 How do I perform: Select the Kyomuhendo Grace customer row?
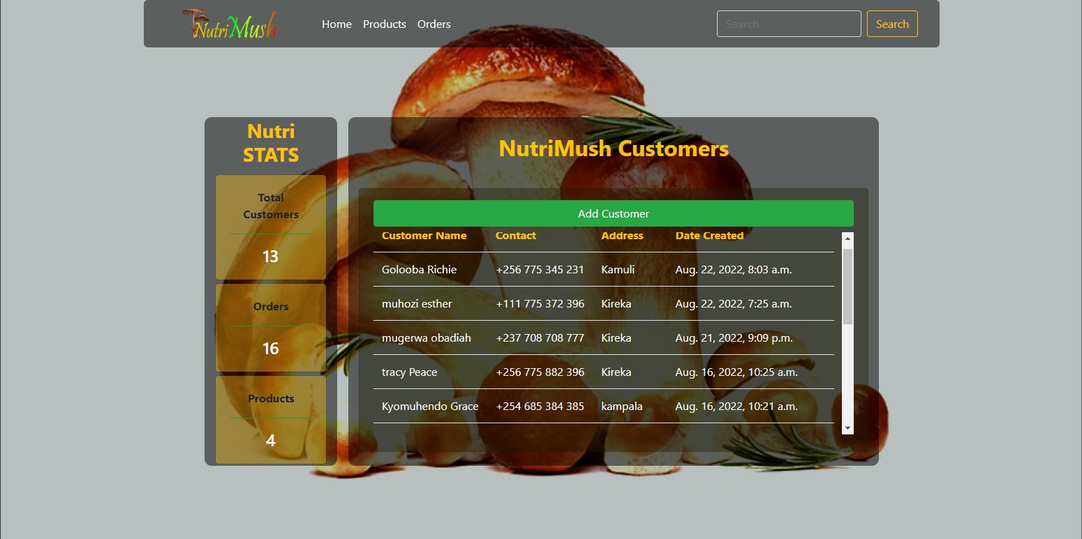pyautogui.click(x=604, y=407)
